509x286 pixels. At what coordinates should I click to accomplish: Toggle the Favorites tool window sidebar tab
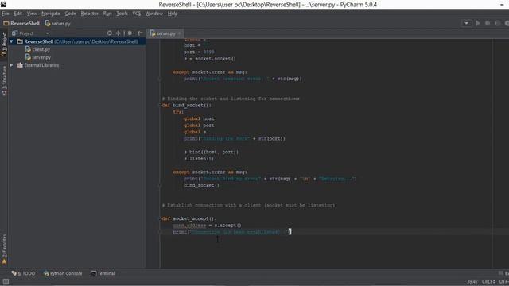click(x=4, y=249)
